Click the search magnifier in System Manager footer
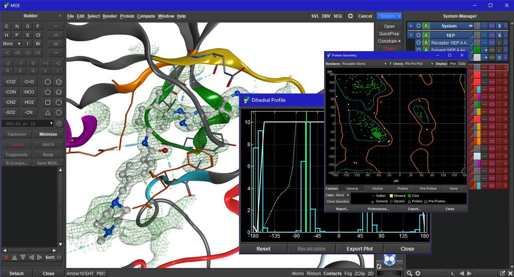The width and height of the screenshot is (514, 277). 409,273
